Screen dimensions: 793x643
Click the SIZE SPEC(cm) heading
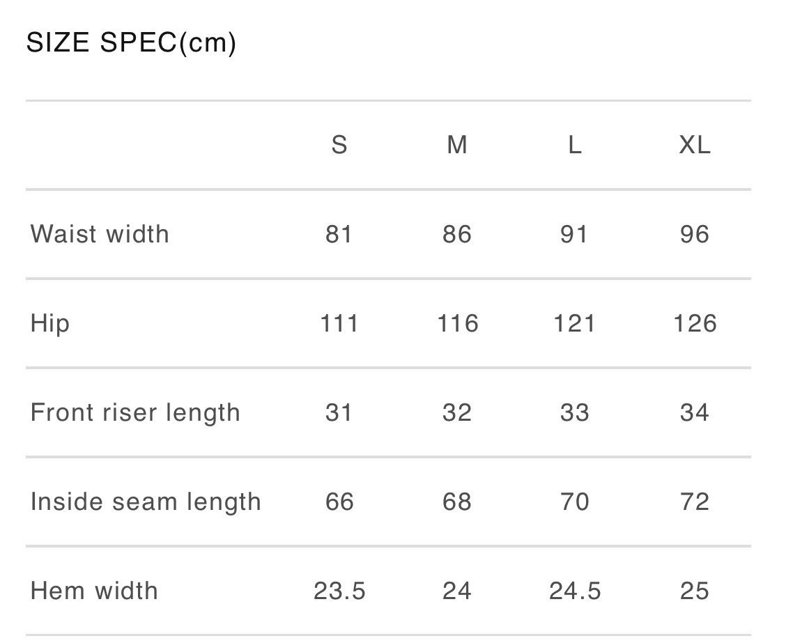click(x=131, y=43)
